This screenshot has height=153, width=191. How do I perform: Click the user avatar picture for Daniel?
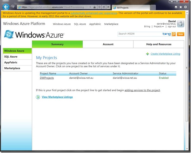coord(181,24)
